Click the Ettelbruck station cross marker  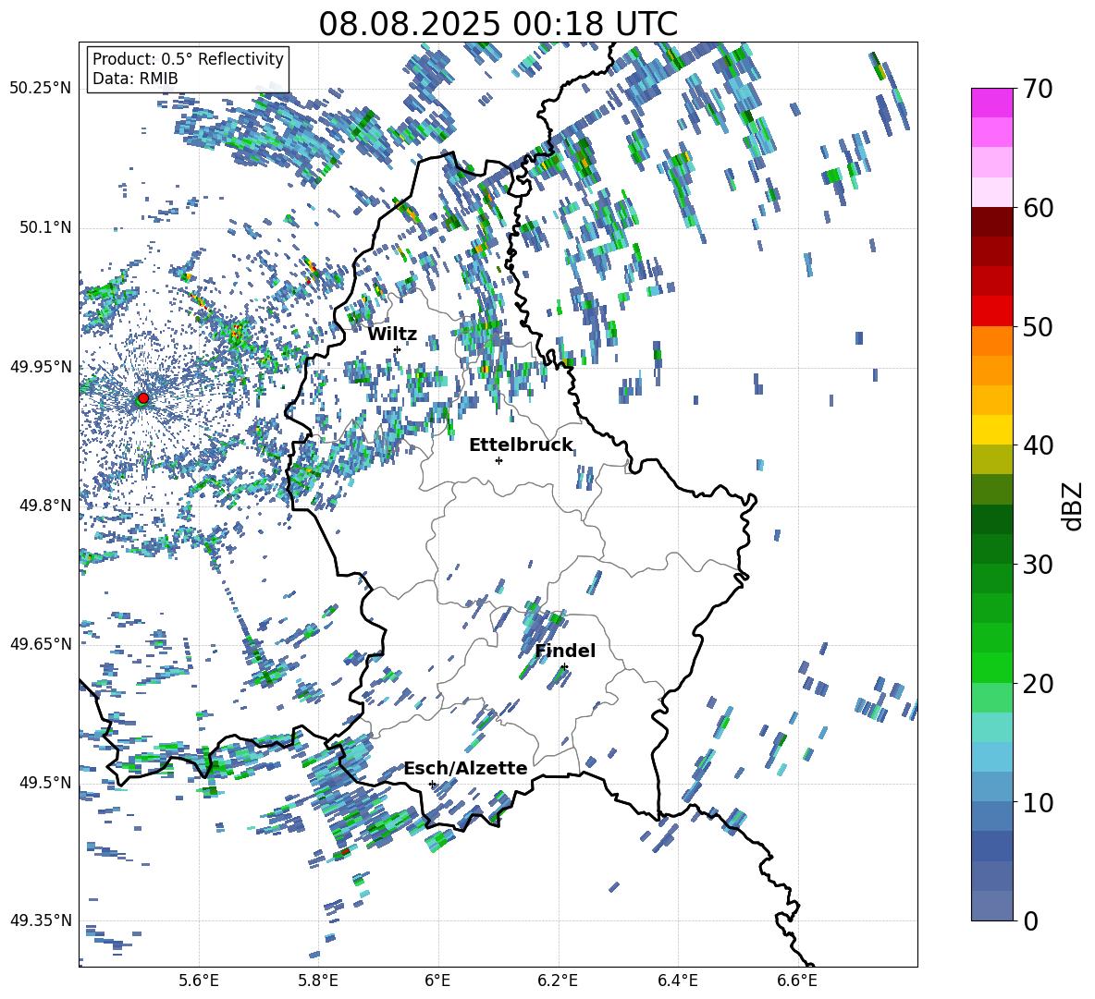(498, 460)
